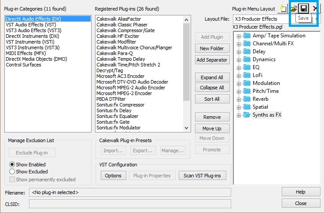
Task: Click the New layout file icon
Action: coord(283,8)
